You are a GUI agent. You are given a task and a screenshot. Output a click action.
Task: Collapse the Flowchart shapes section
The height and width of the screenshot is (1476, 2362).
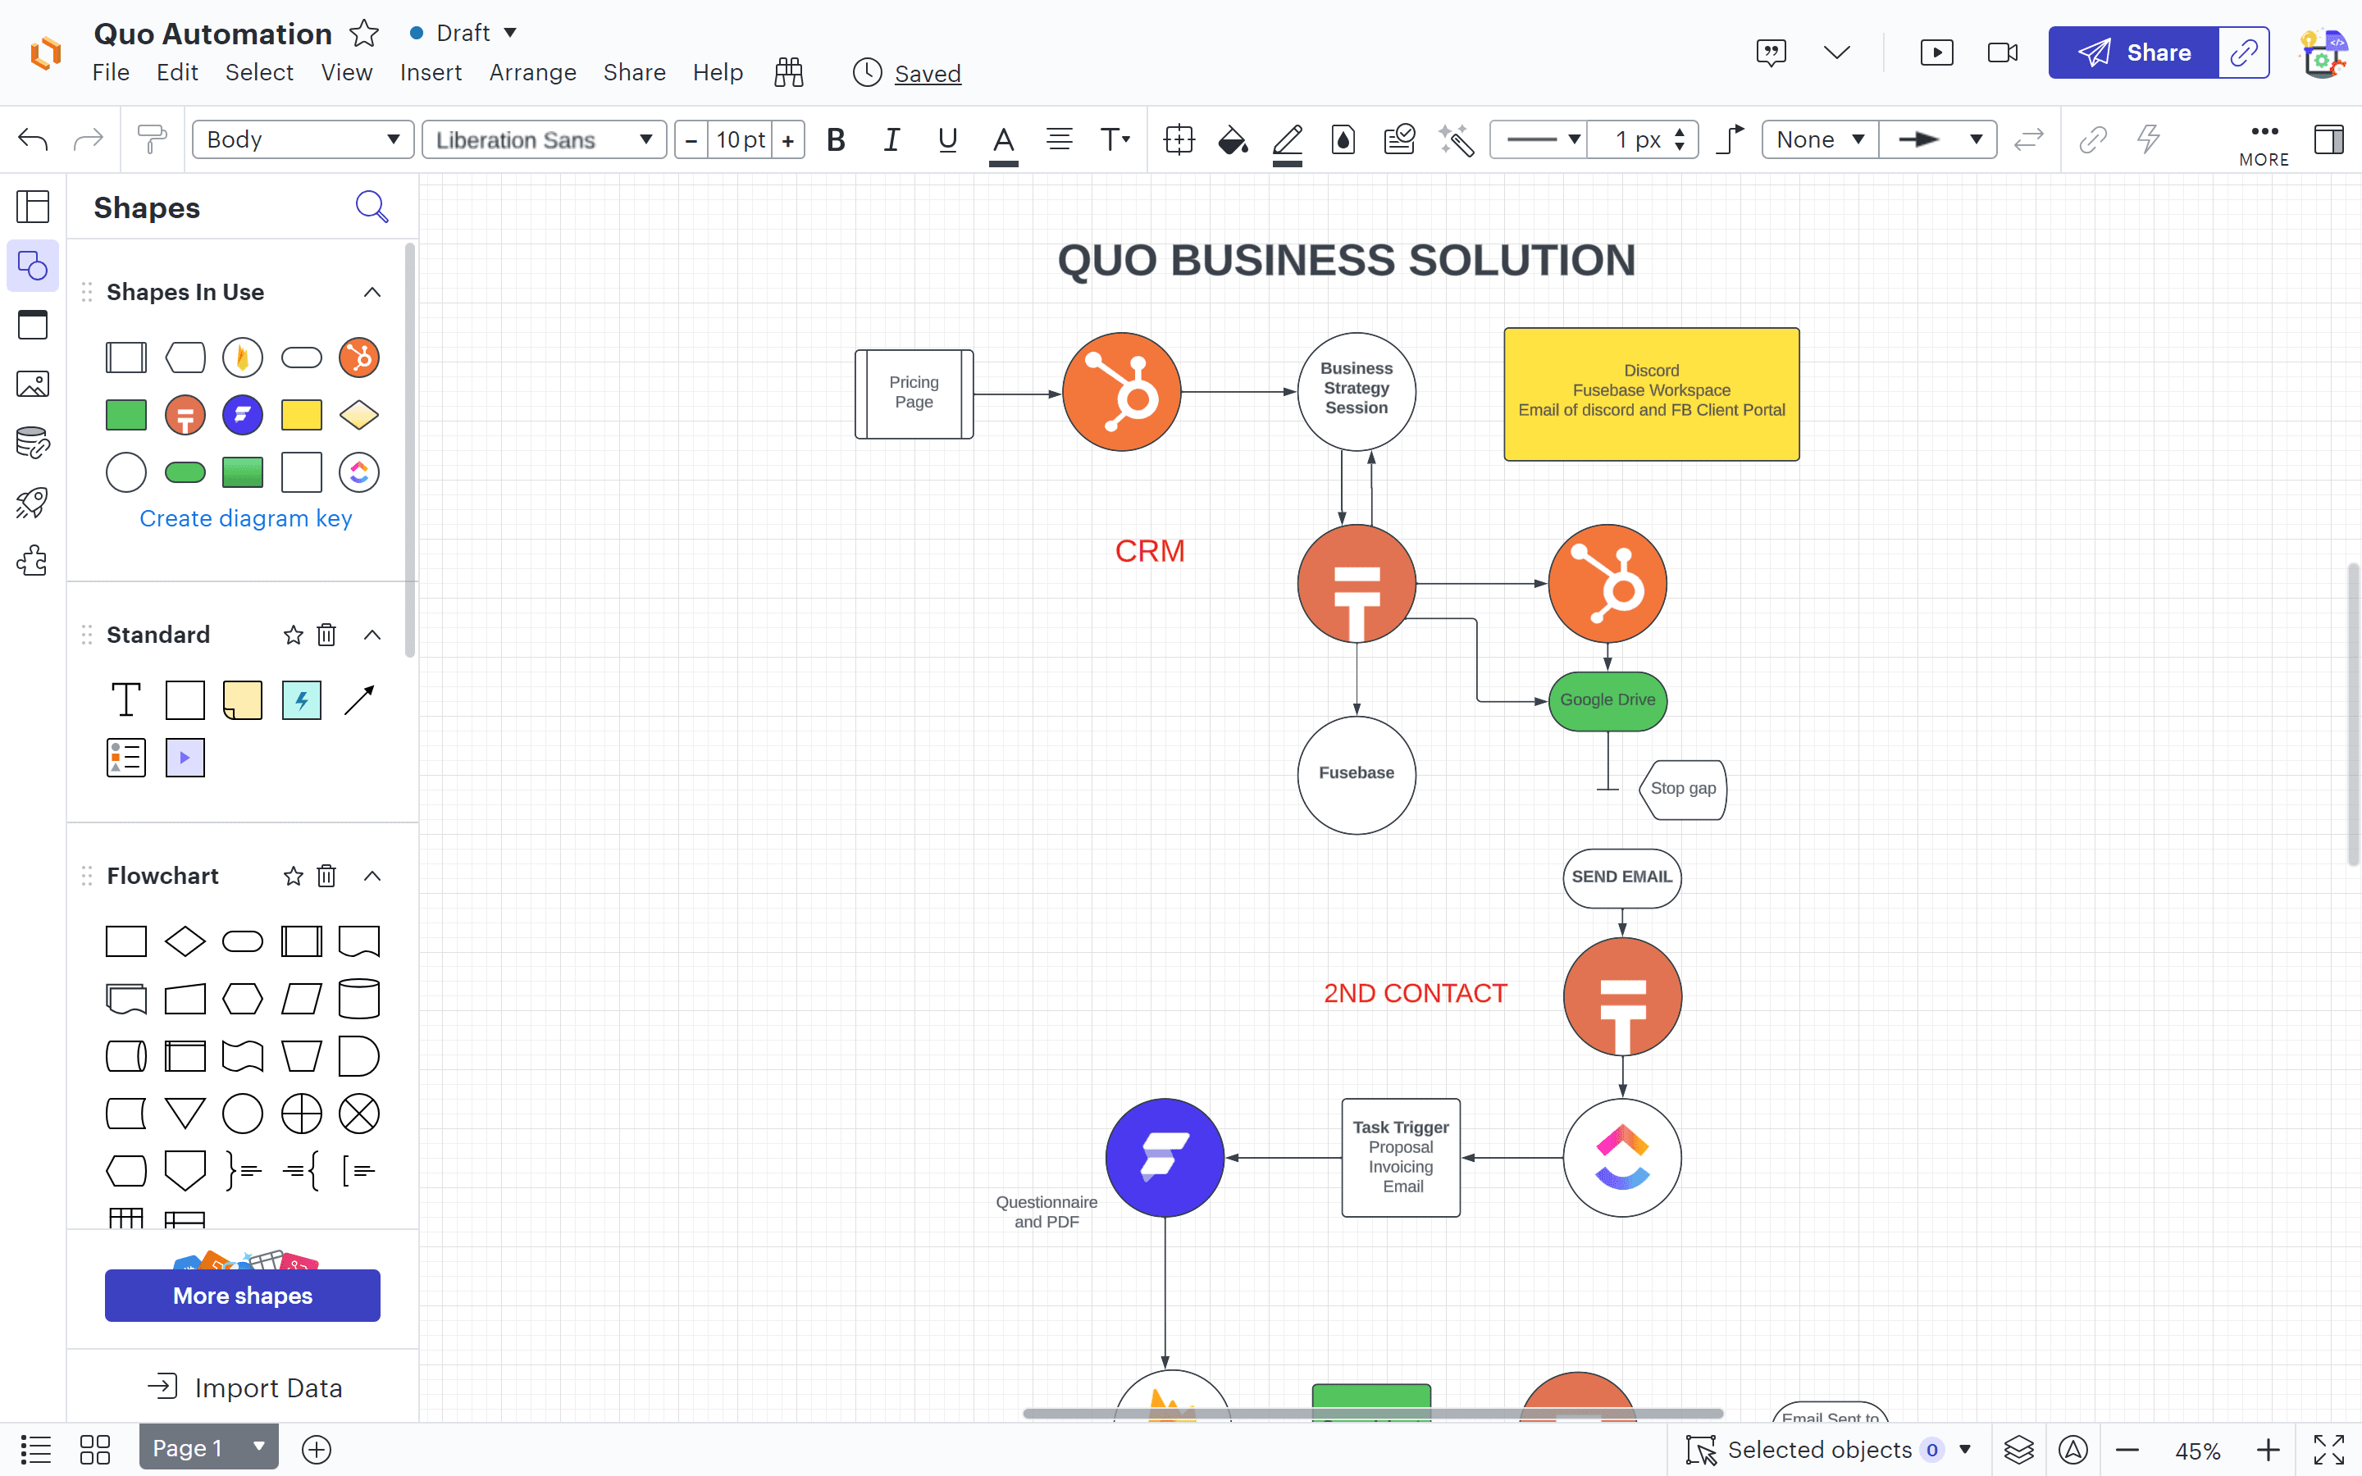click(372, 876)
